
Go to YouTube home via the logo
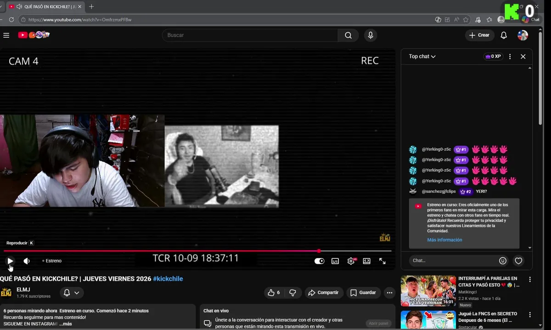point(34,35)
